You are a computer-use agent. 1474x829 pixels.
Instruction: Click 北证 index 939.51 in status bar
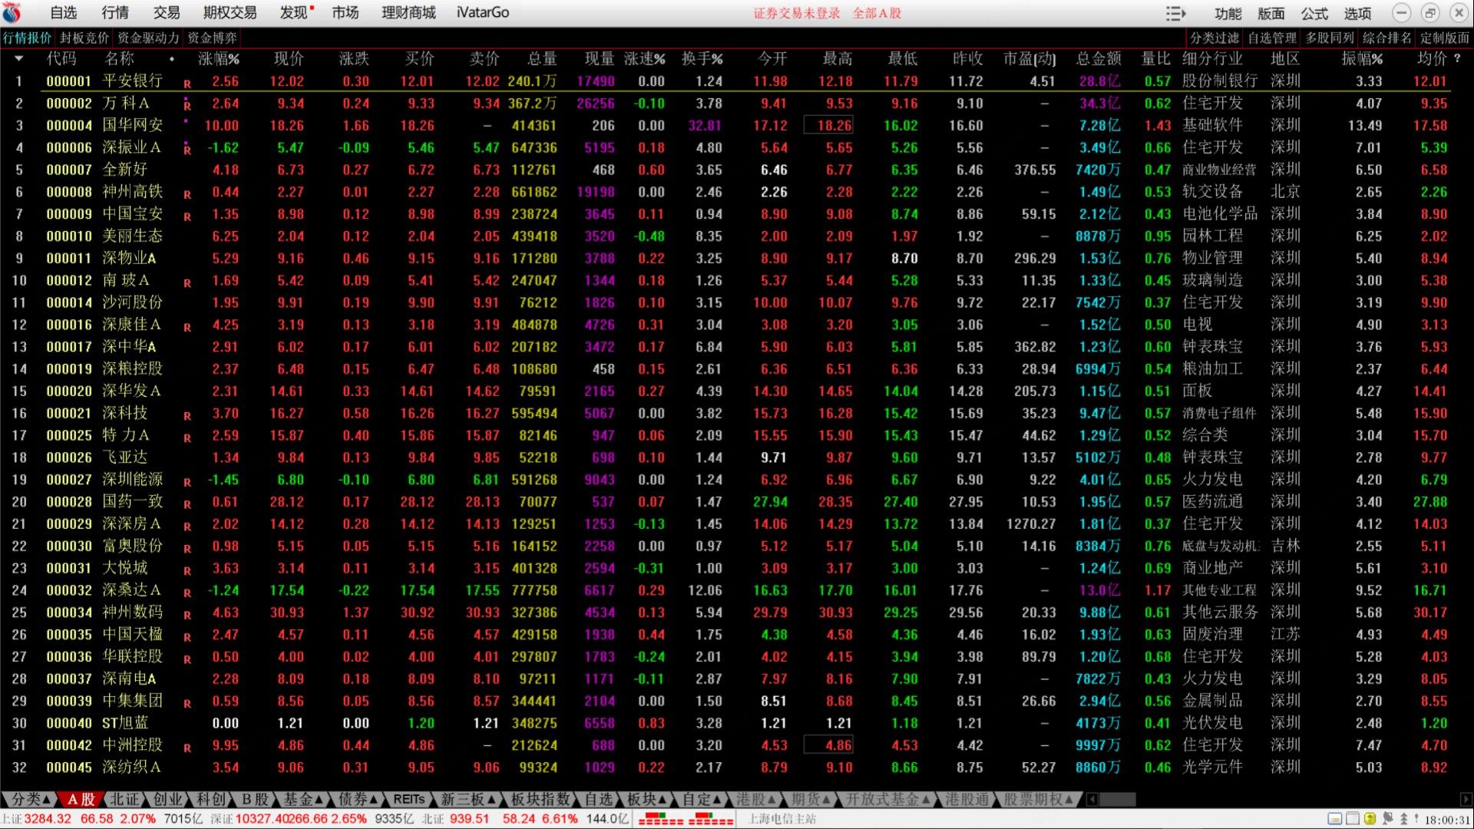[469, 819]
